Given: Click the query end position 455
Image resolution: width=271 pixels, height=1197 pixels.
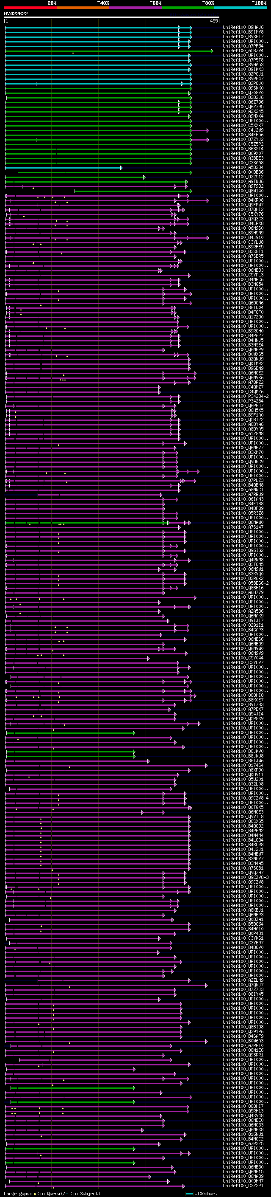Looking at the screenshot, I should point(214,21).
